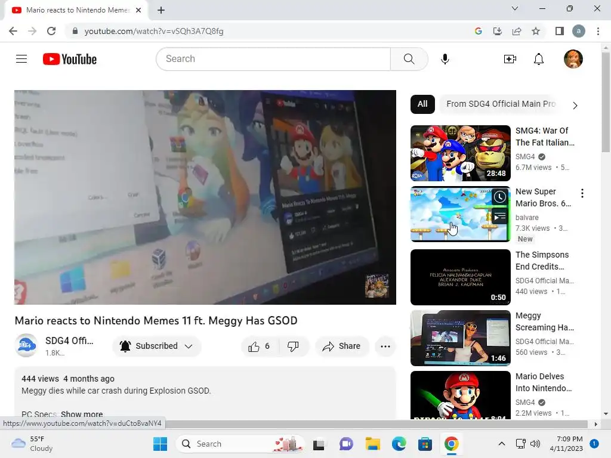Image resolution: width=611 pixels, height=458 pixels.
Task: Select the All filter chip
Action: tap(422, 104)
